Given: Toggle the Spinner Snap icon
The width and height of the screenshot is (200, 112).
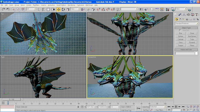Looking at the screenshot, I should [x=113, y=9].
